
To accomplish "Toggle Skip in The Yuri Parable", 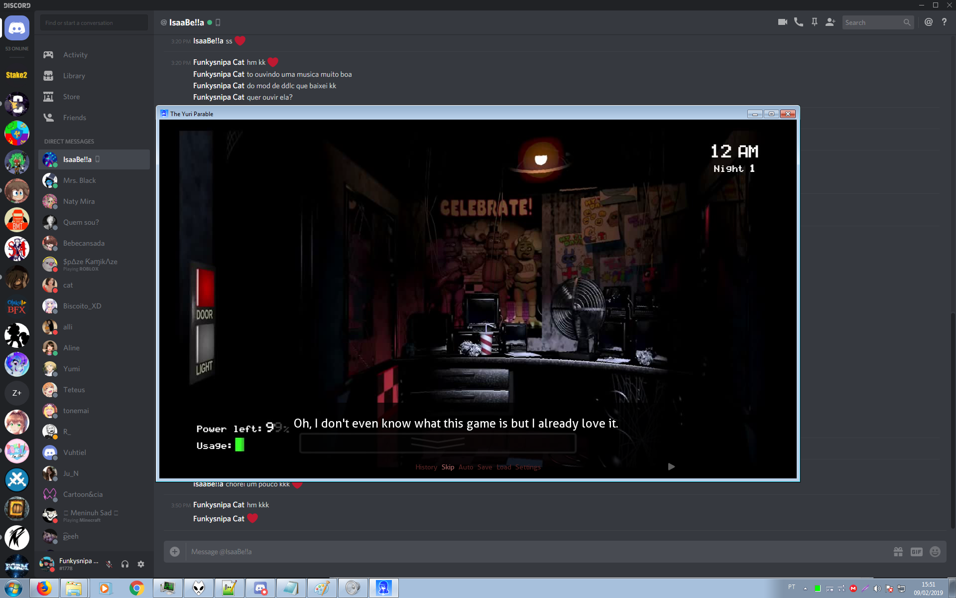I will [x=448, y=467].
